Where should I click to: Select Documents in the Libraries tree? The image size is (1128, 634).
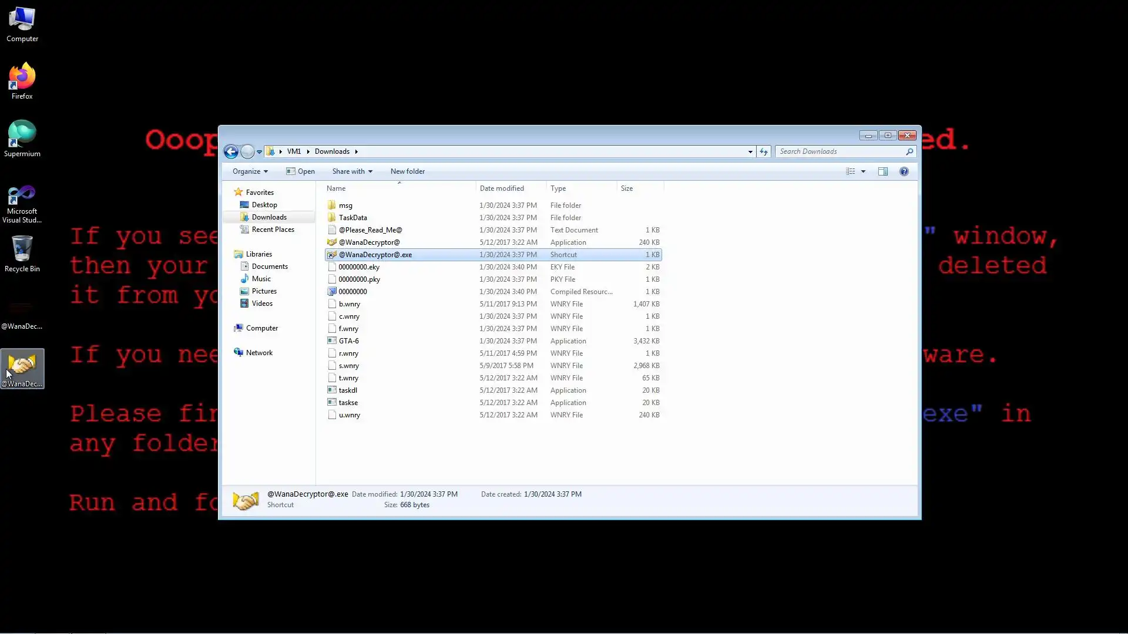click(x=270, y=267)
